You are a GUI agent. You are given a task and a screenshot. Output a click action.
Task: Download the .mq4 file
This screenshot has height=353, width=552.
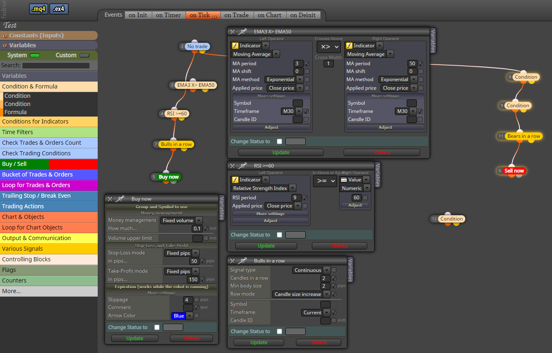coord(39,9)
